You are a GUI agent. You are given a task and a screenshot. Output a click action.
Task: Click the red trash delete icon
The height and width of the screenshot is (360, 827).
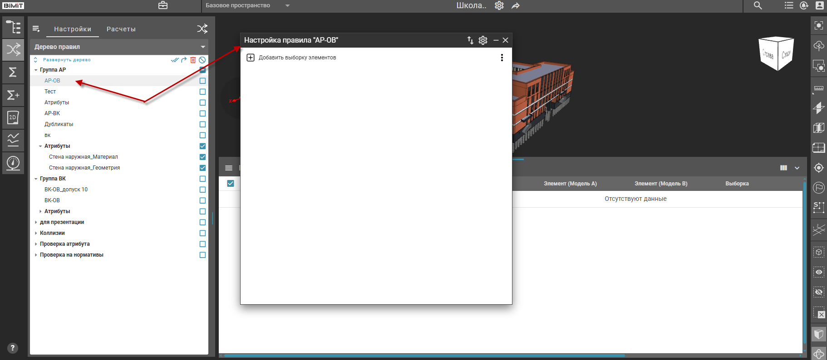tap(193, 60)
